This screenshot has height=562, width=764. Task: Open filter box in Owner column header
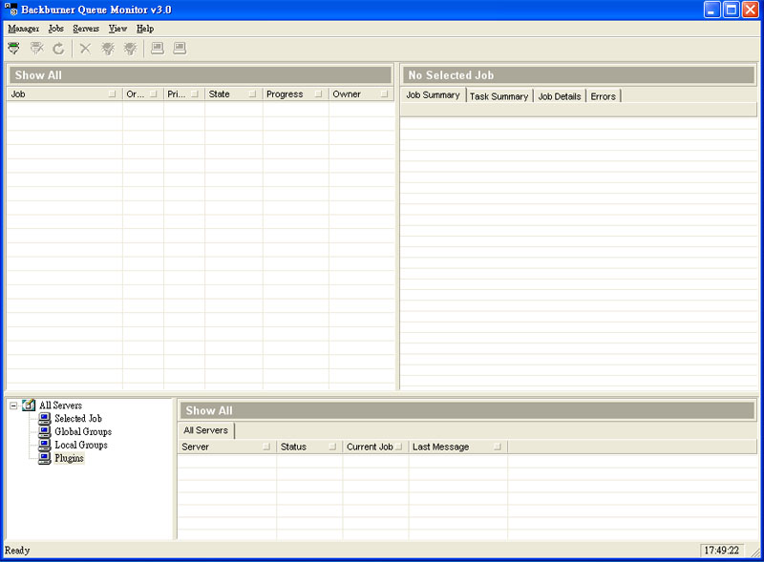click(x=384, y=94)
